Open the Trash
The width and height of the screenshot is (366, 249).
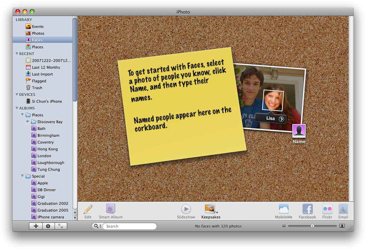43,88
